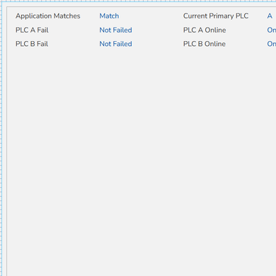Select Not Failed value beside PLC A Fail
This screenshot has width=276, height=276.
coord(115,30)
